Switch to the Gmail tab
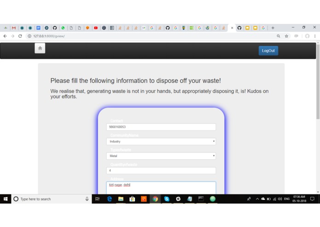 click(14, 28)
